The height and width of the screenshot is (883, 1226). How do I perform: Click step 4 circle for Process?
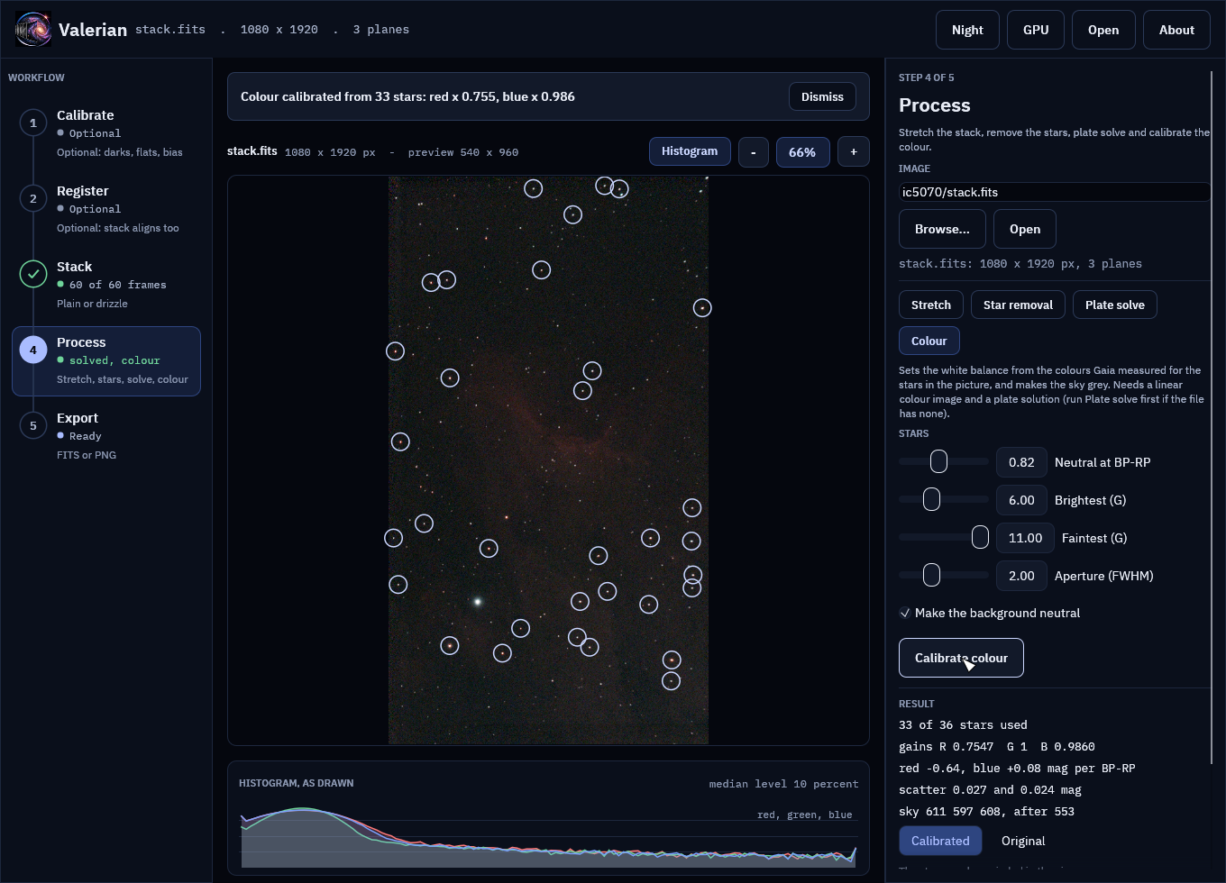pyautogui.click(x=33, y=350)
